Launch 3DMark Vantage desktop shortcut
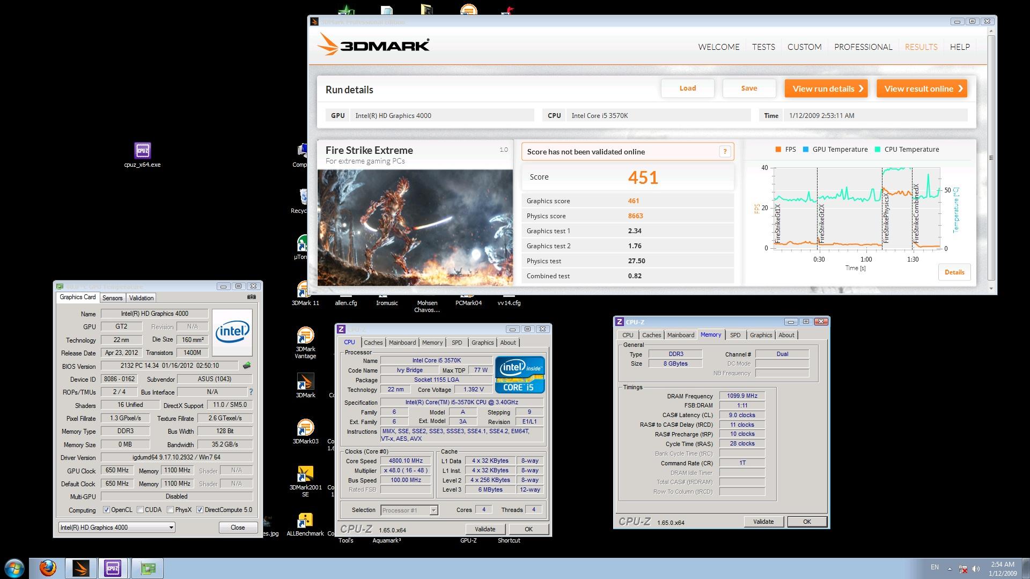The height and width of the screenshot is (579, 1030). point(305,342)
